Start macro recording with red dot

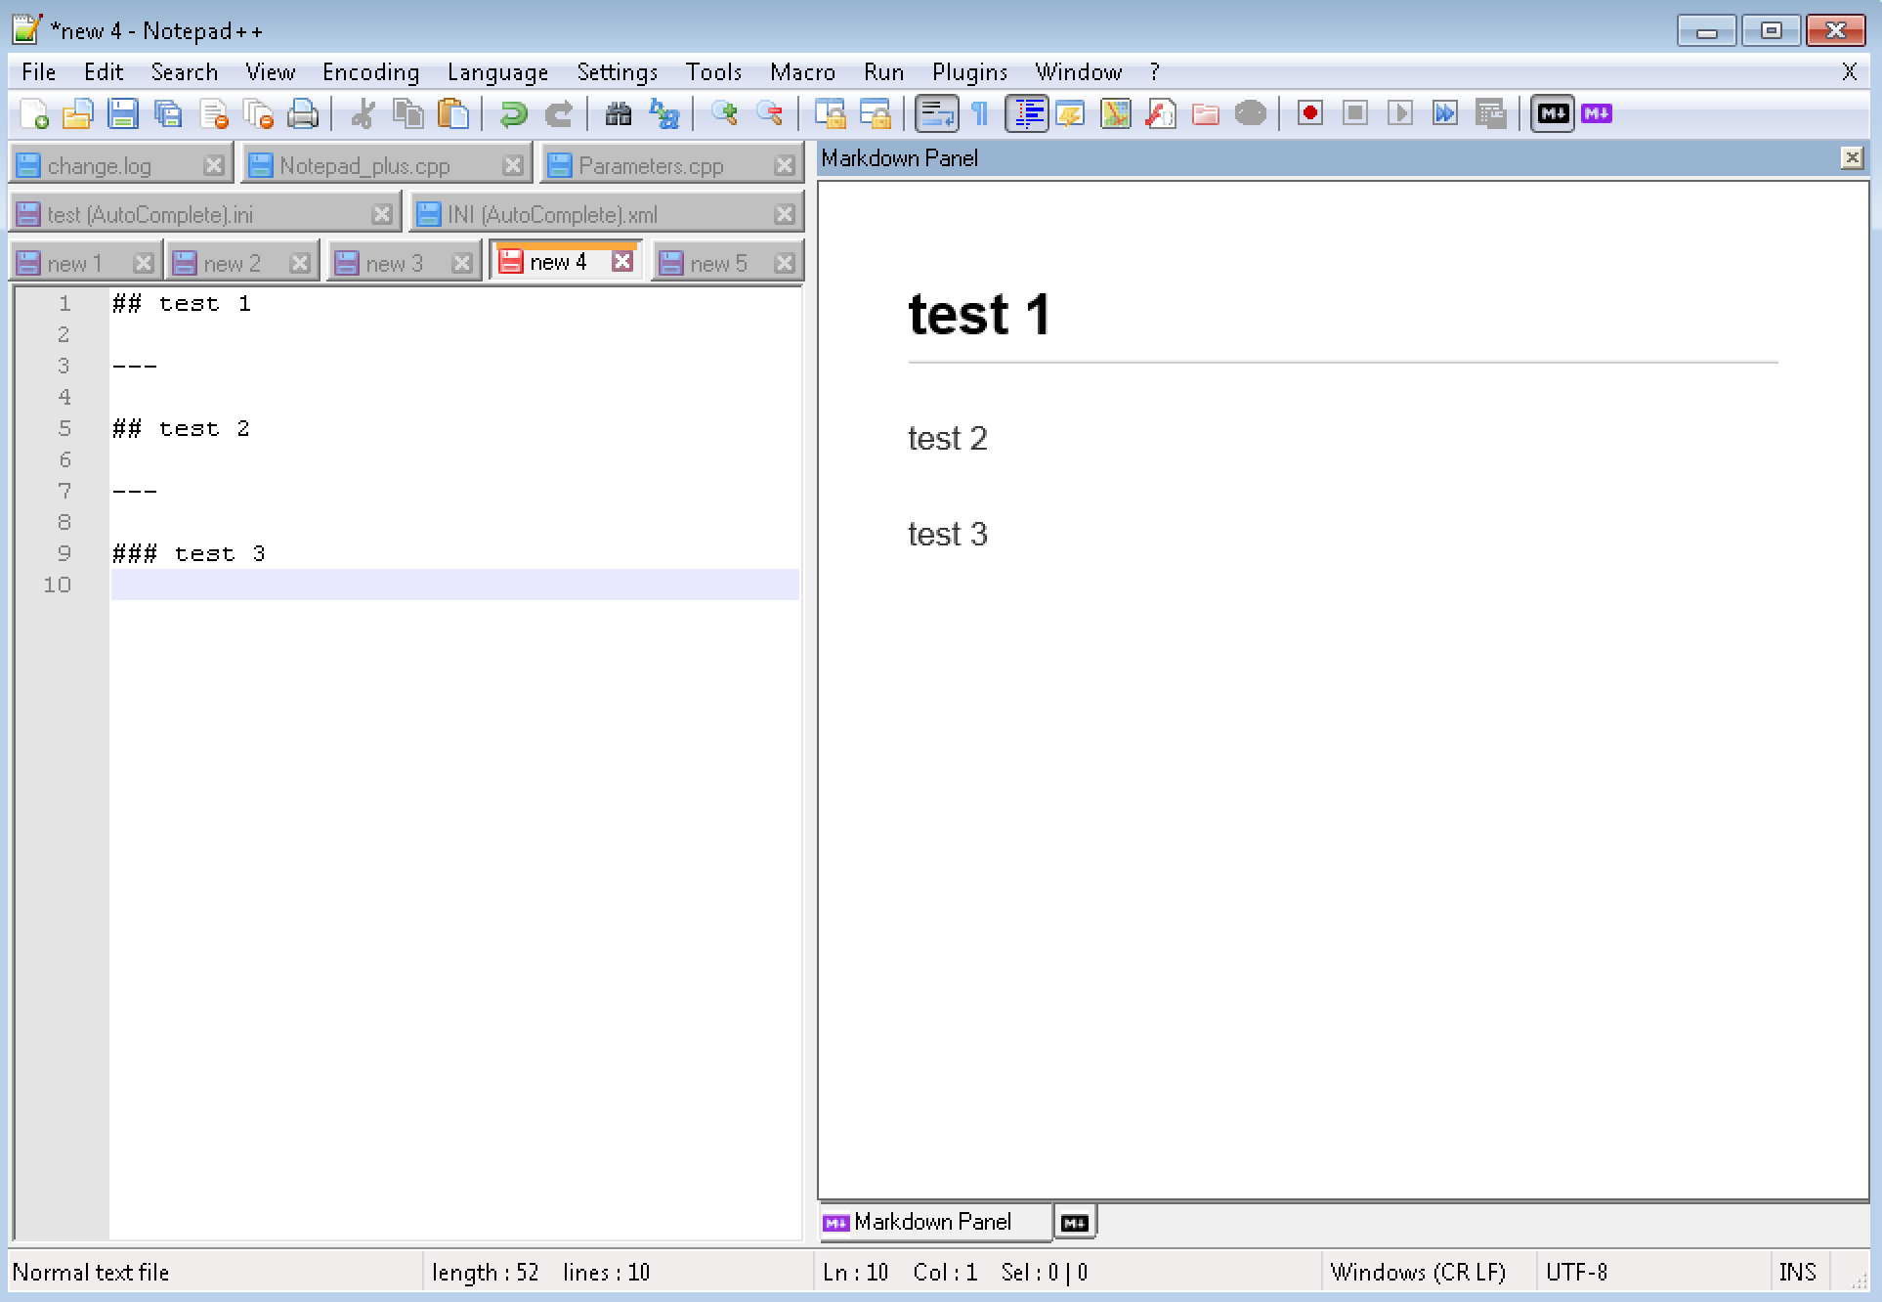[x=1310, y=114]
